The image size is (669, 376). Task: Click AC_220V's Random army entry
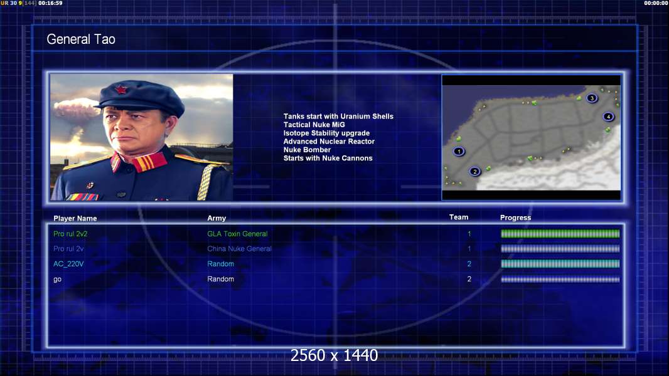(x=220, y=264)
